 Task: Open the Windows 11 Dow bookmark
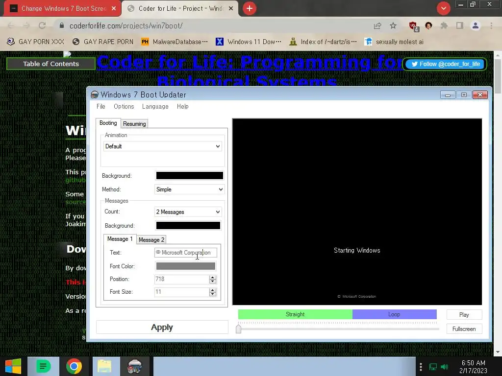tap(249, 42)
